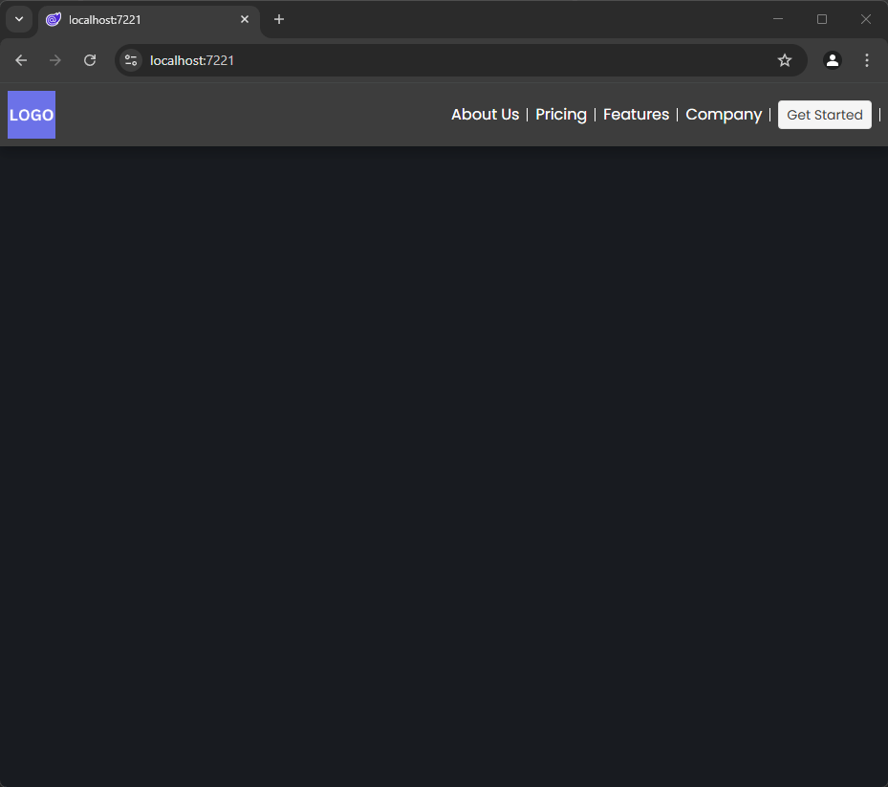Open the Company nav link

click(x=724, y=115)
